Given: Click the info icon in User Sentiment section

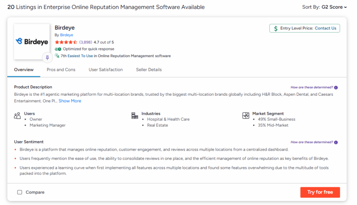Looking at the screenshot, I should click(x=336, y=142).
